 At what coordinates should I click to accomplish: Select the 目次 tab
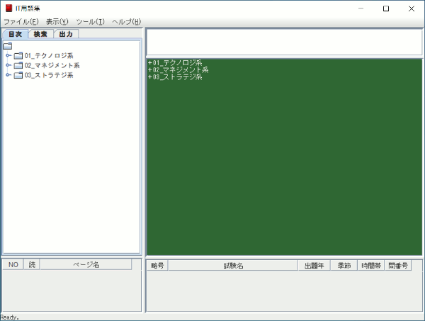coord(15,34)
